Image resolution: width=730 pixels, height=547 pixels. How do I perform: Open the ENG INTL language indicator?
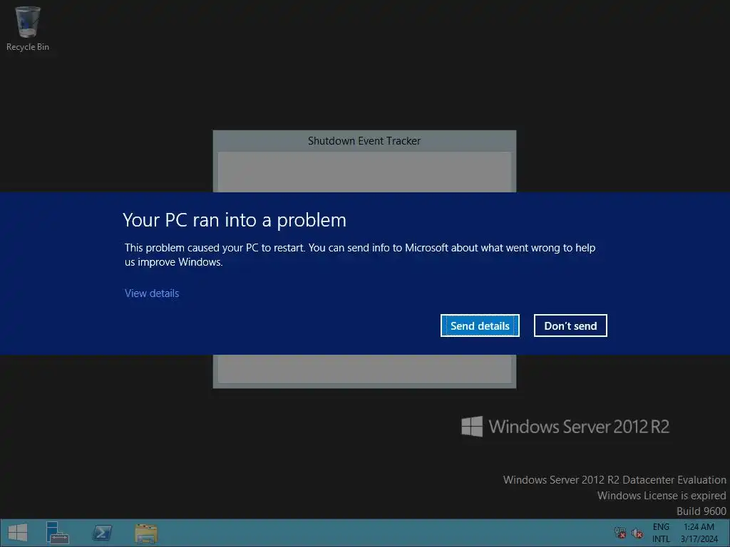click(x=661, y=533)
